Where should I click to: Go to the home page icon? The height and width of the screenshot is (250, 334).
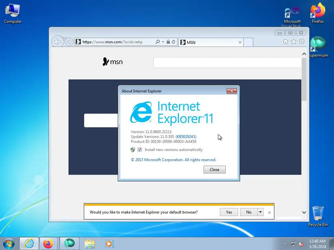(286, 41)
